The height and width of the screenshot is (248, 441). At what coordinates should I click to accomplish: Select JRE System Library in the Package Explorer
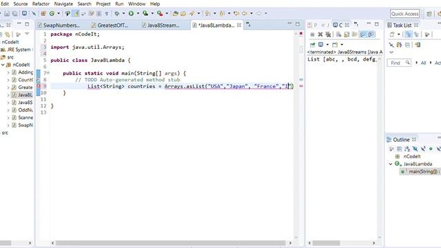[17, 50]
